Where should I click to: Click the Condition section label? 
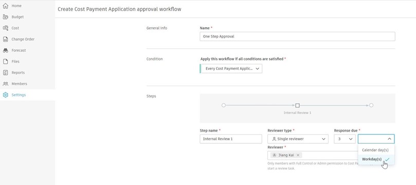pyautogui.click(x=154, y=59)
